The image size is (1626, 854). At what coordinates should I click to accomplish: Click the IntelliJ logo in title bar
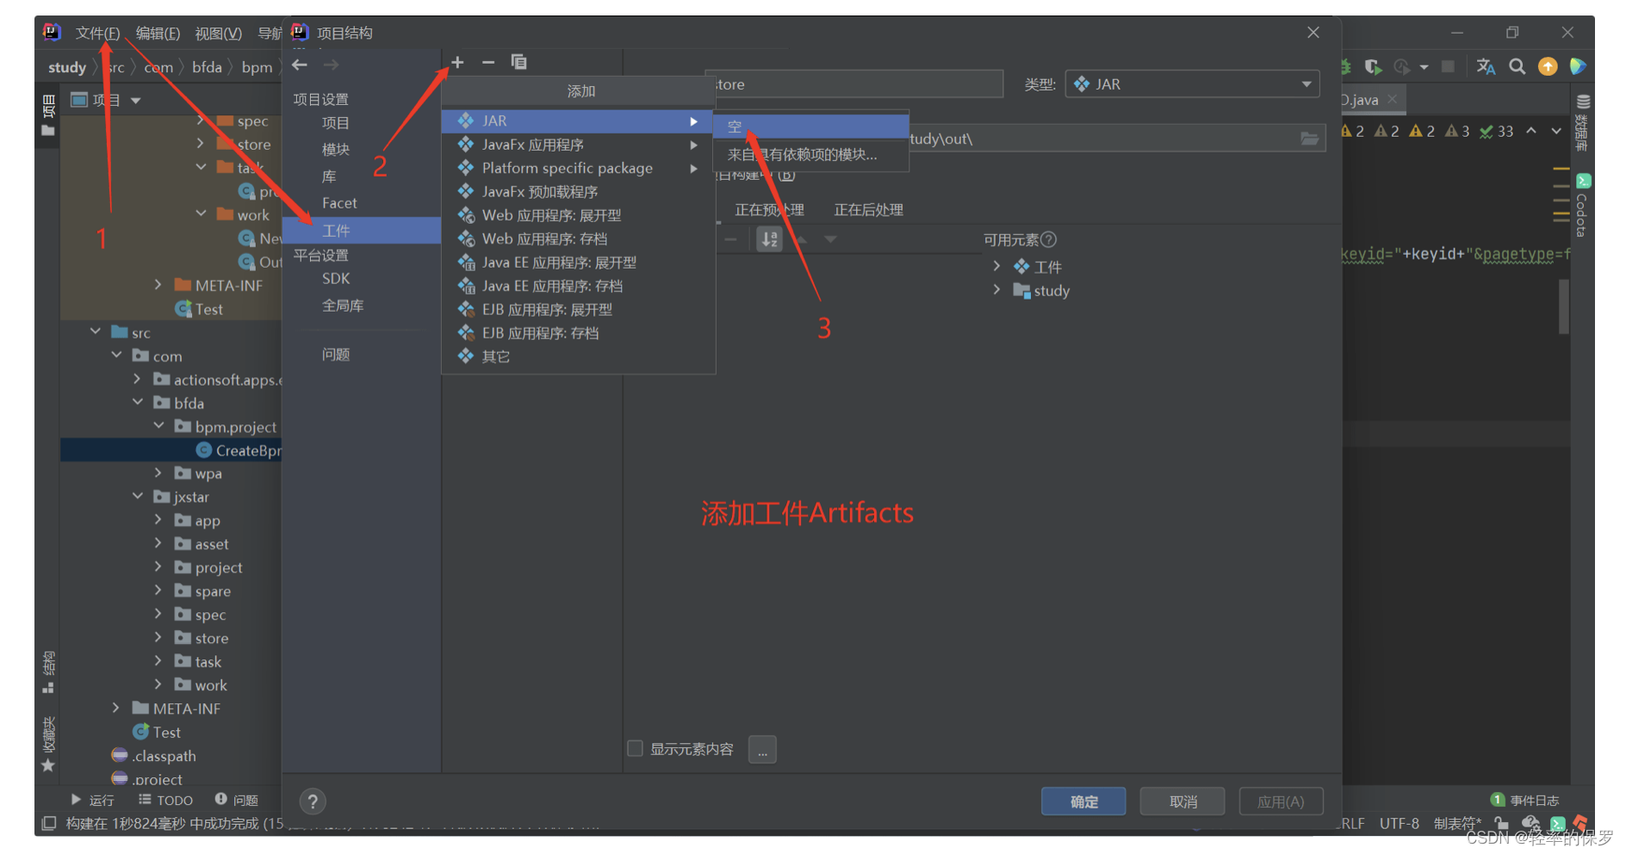click(52, 32)
